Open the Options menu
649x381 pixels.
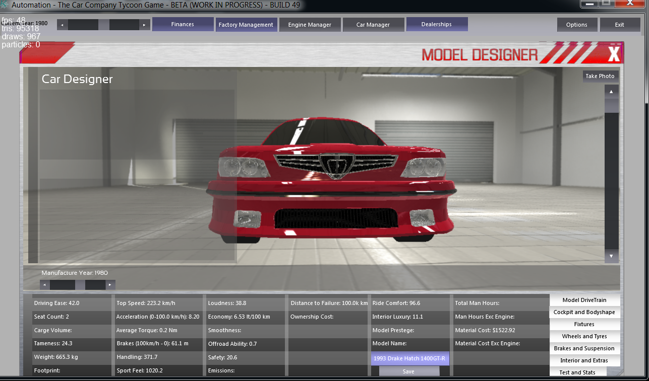coord(577,25)
